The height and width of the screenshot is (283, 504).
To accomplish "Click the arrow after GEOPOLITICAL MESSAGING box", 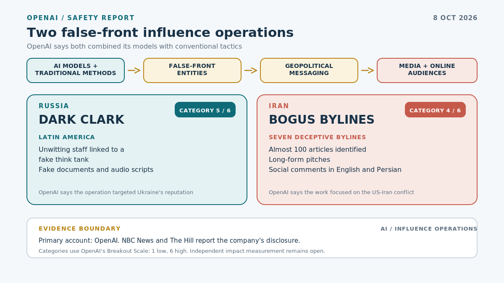I will click(367, 70).
